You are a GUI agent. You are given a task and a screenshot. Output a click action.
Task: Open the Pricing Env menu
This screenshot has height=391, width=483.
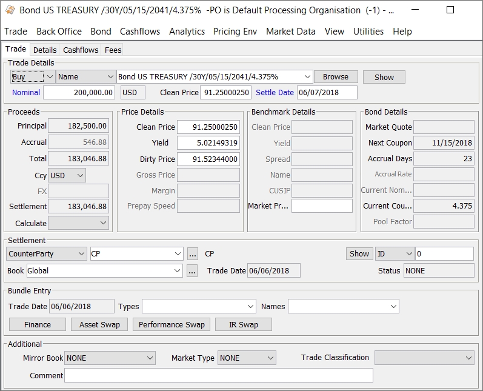[x=235, y=32]
